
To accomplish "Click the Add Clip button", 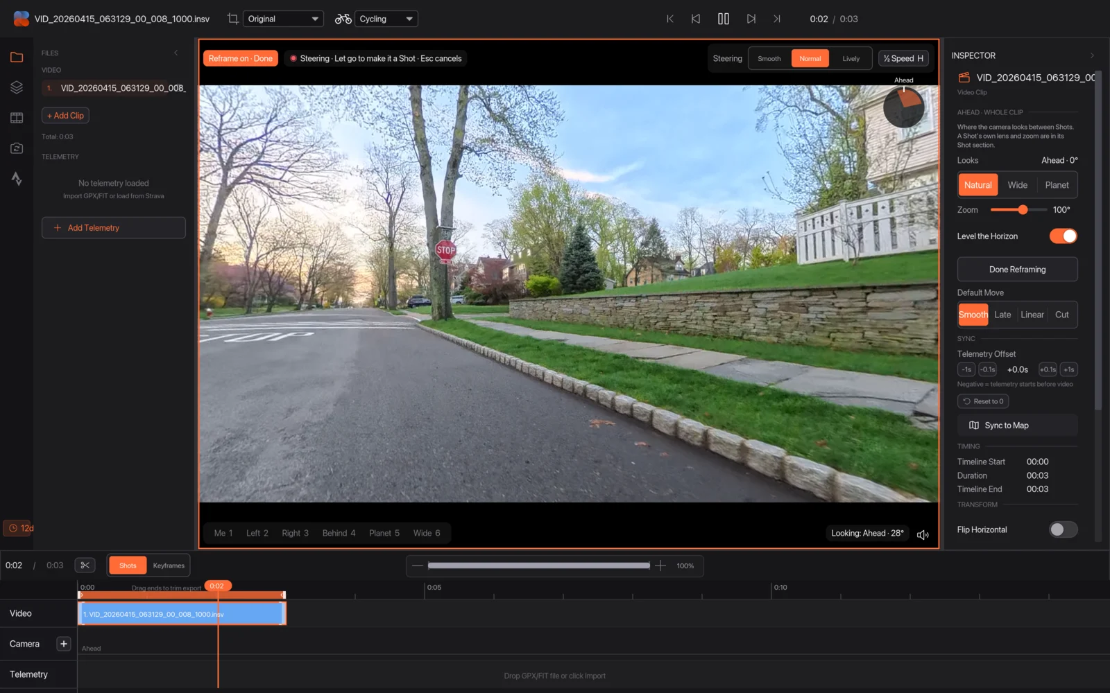I will tap(65, 116).
